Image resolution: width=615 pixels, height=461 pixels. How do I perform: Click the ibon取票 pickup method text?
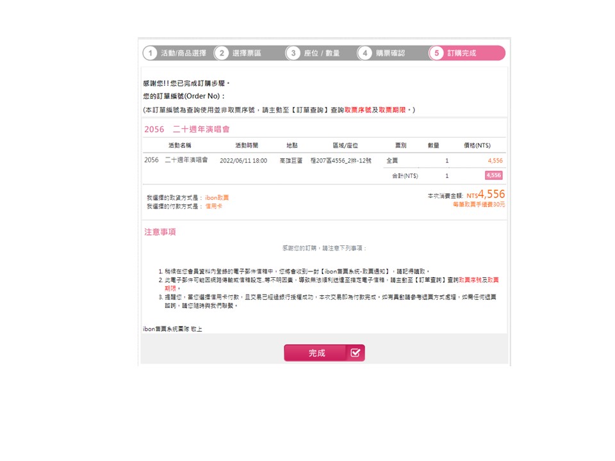[217, 198]
